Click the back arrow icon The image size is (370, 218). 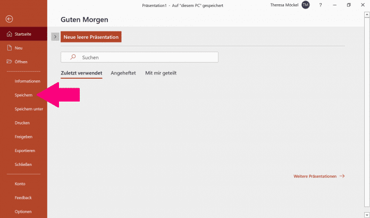click(x=9, y=19)
